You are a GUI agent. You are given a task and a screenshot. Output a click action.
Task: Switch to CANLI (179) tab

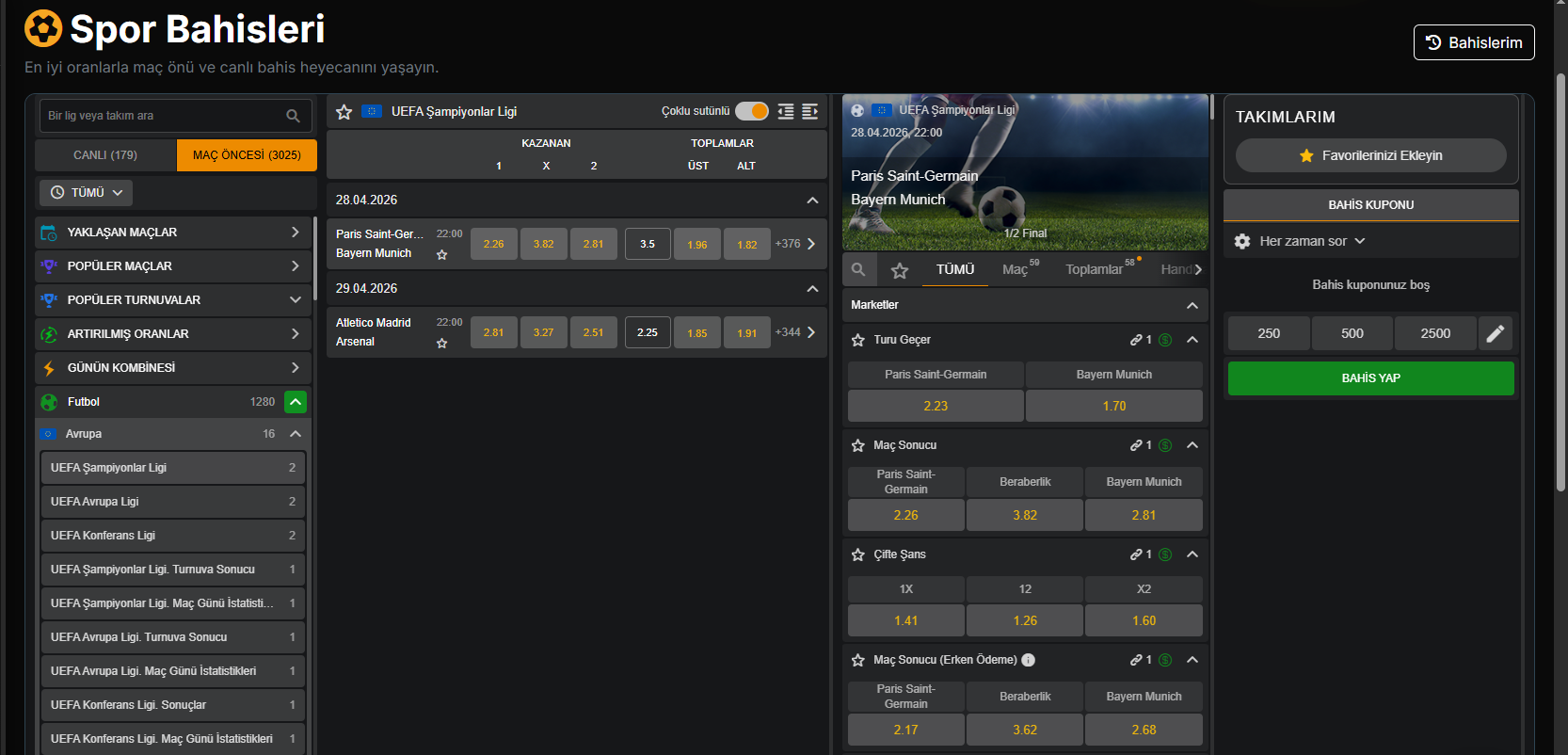click(105, 155)
